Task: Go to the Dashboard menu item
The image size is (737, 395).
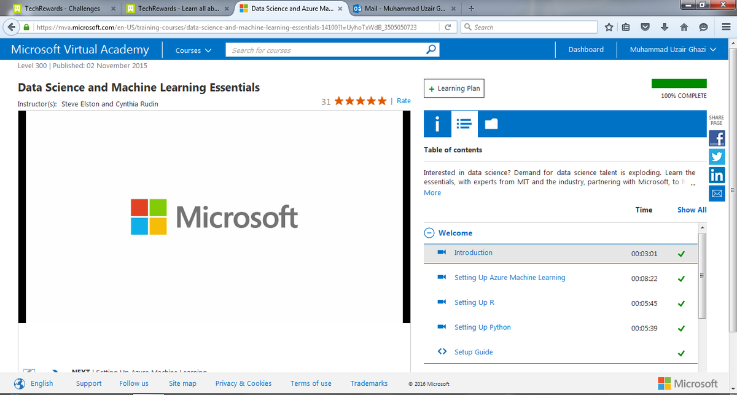Action: pos(586,50)
